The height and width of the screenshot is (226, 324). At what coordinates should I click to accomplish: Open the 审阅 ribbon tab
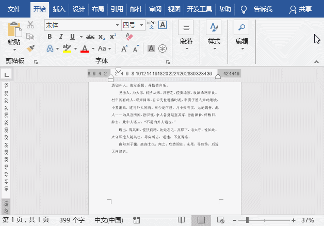(x=155, y=9)
